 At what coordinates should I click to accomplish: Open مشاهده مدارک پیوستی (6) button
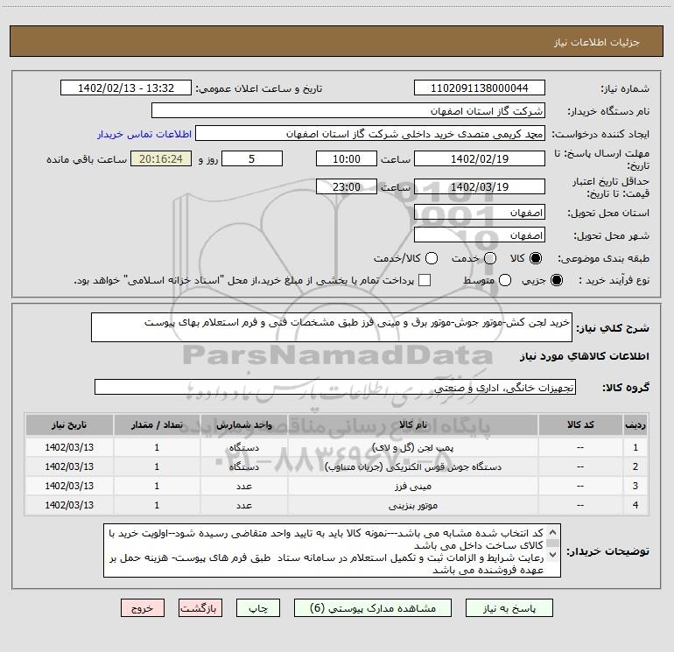tap(373, 608)
